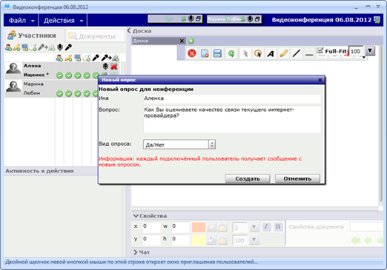
Task: Close the Доска whiteboard tab
Action: [x=182, y=41]
